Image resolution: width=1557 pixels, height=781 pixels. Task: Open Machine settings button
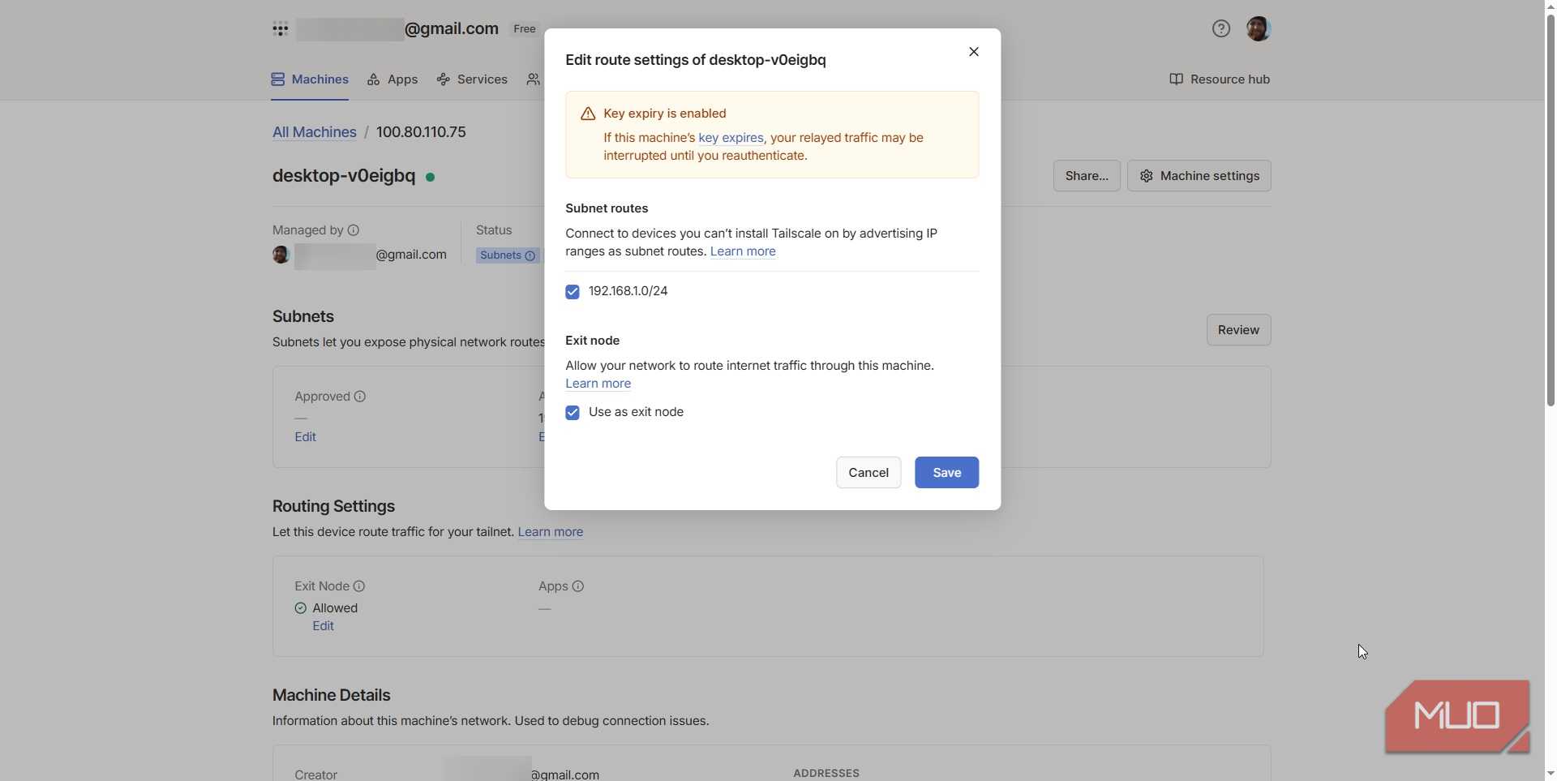pyautogui.click(x=1199, y=176)
